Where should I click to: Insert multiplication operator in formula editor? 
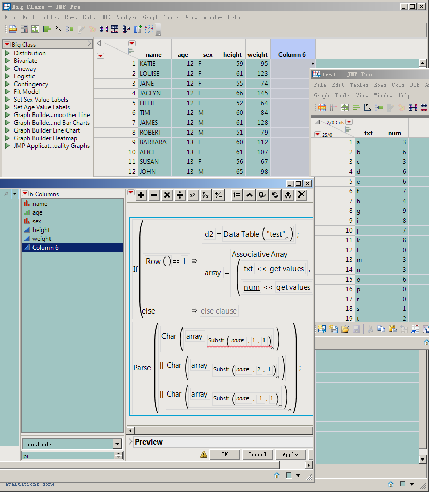coord(167,195)
